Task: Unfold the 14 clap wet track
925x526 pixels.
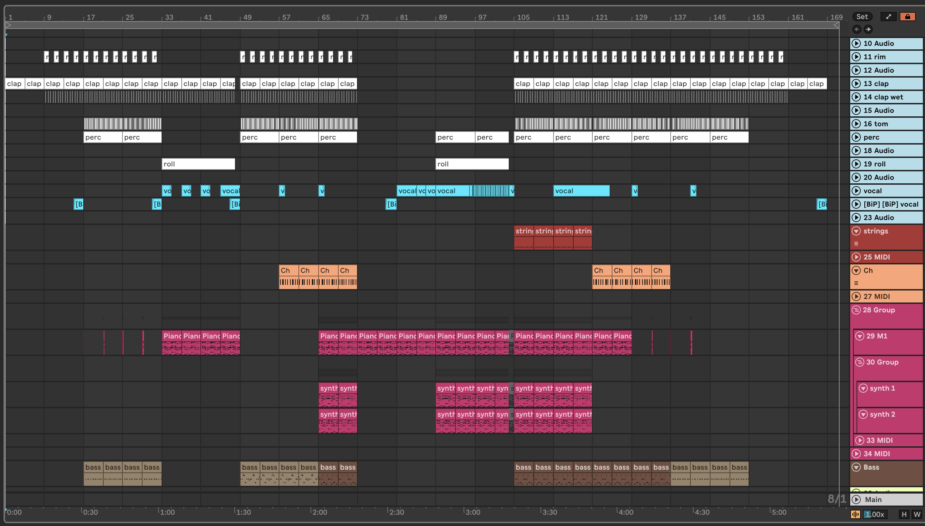Action: (856, 97)
